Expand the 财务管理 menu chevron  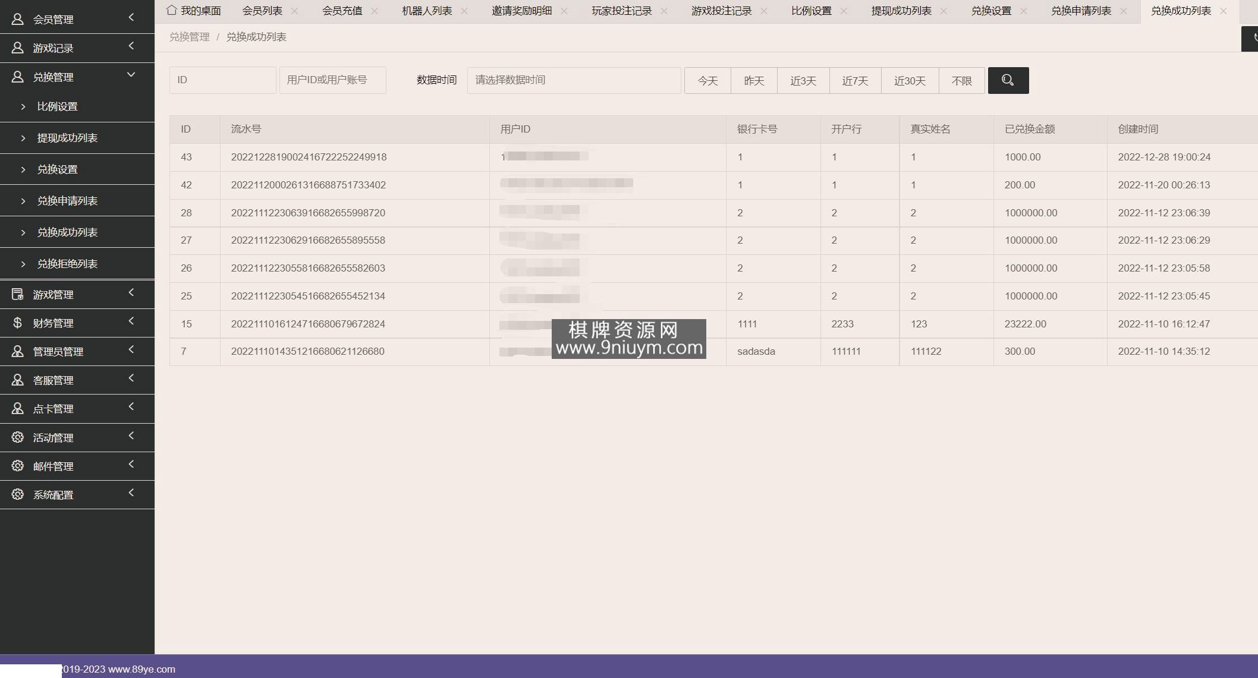click(x=131, y=321)
